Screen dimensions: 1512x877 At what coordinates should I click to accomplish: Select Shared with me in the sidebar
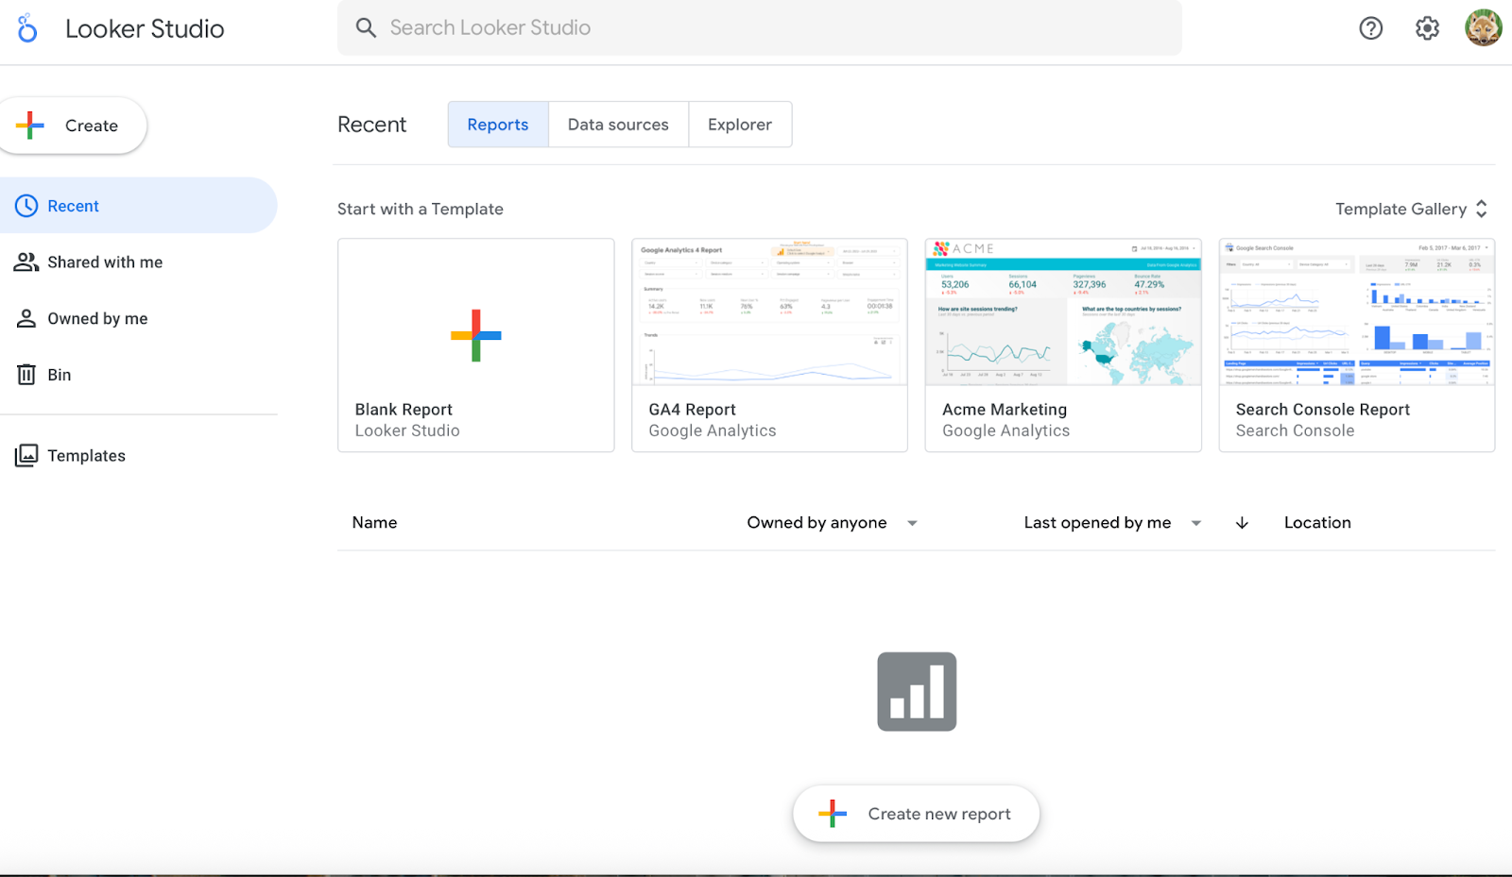click(138, 262)
